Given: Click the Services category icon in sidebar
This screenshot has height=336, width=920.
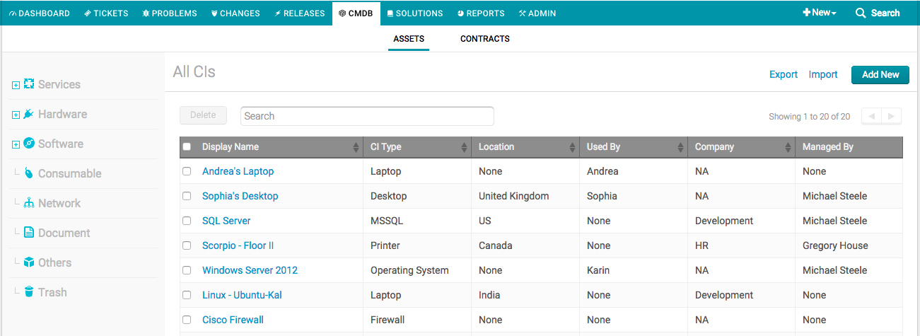Looking at the screenshot, I should click(29, 84).
